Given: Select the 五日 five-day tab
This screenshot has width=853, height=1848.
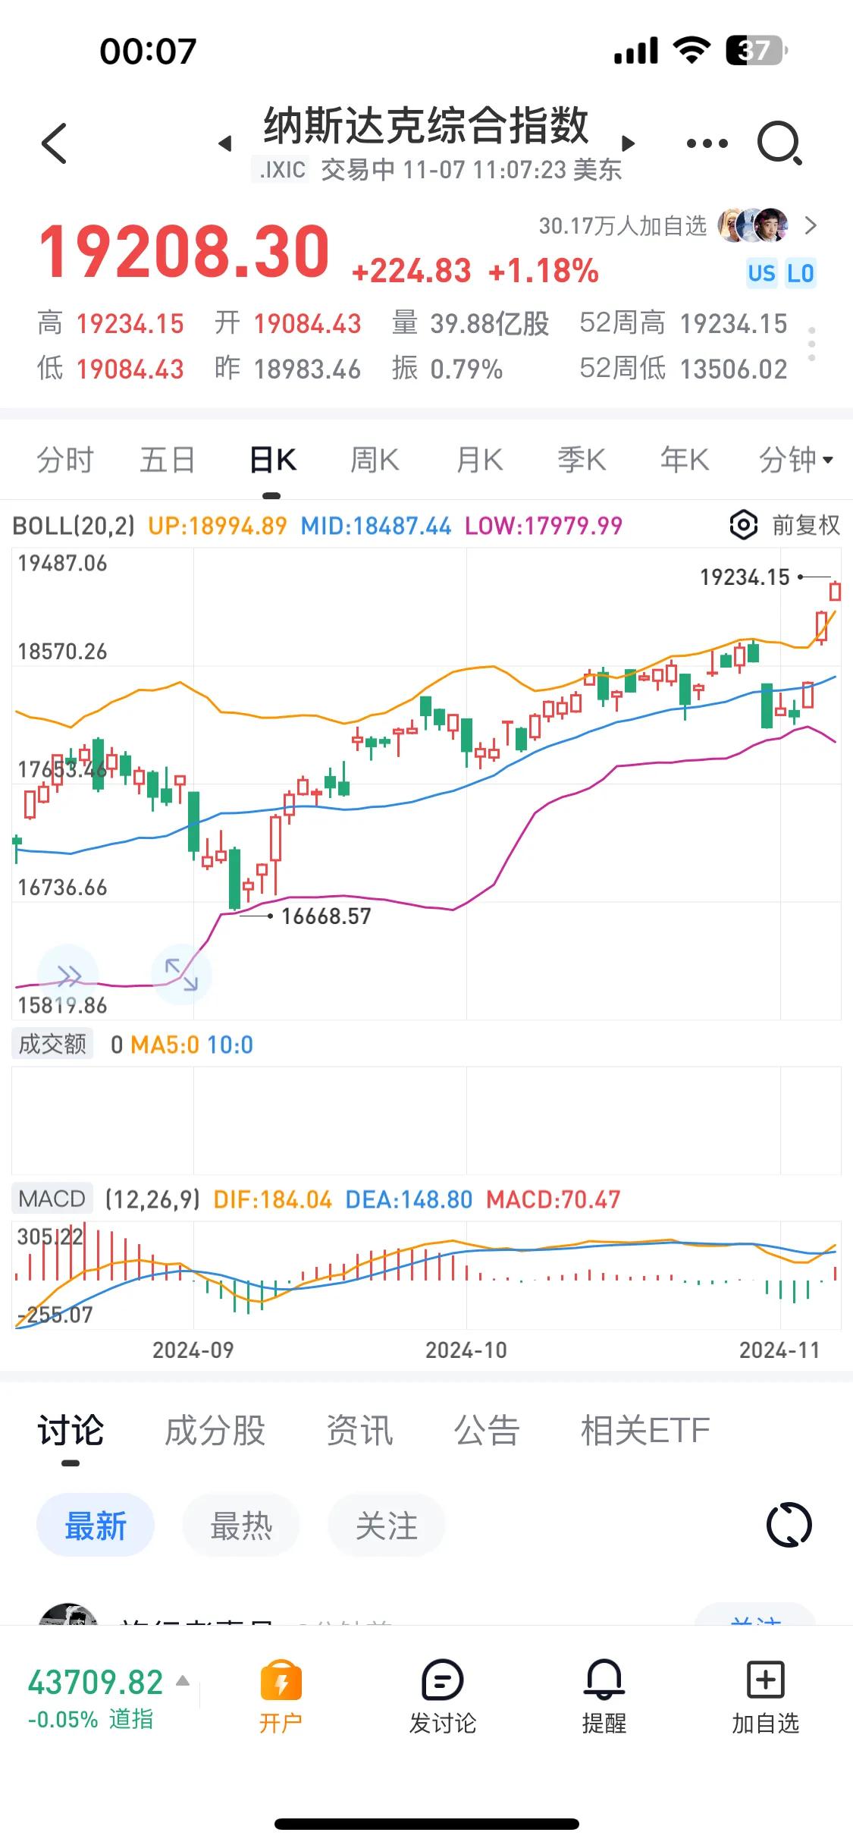Looking at the screenshot, I should click(168, 460).
